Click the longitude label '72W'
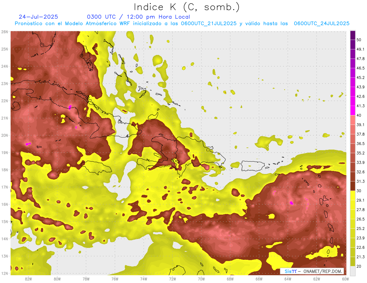 point(172,279)
